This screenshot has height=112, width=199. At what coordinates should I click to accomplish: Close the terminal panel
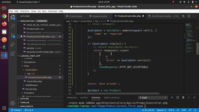(x=194, y=97)
